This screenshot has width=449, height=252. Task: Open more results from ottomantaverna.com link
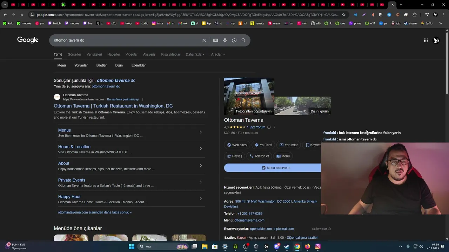point(95,212)
